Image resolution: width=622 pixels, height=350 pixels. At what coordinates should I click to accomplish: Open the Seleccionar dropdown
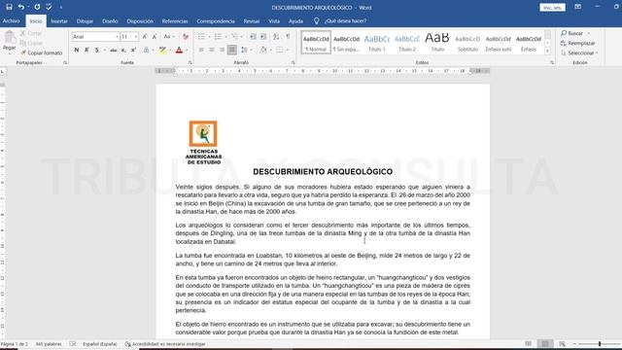[579, 52]
